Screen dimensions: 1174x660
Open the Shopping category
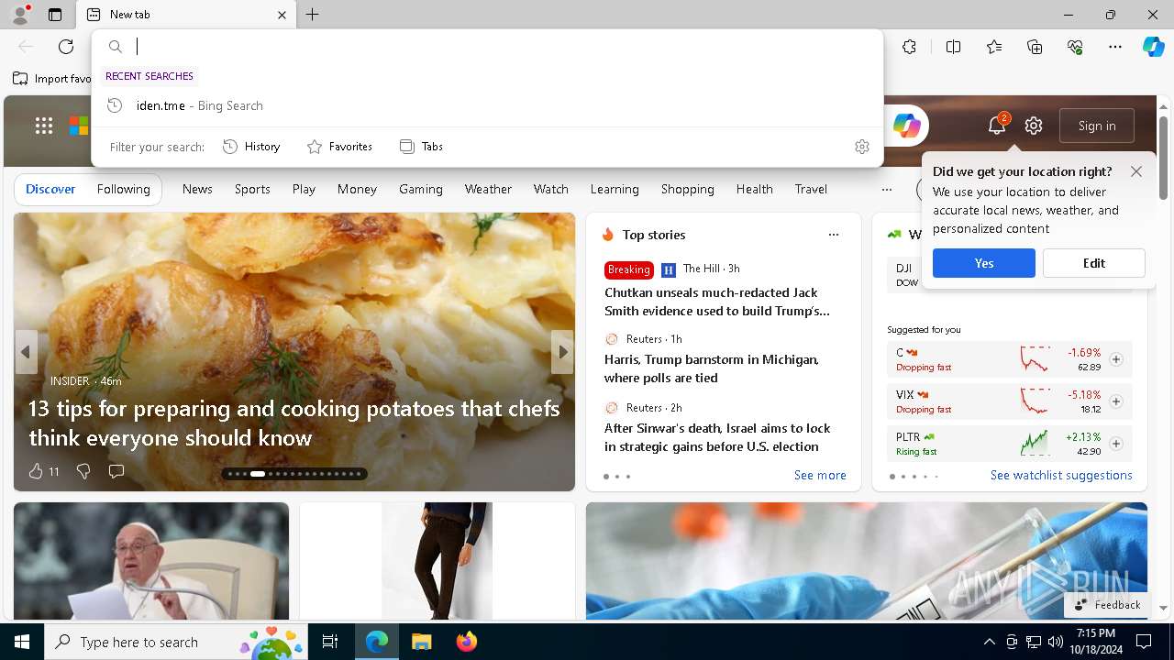(687, 189)
